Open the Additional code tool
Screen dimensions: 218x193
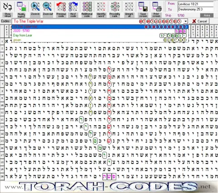coord(87,6)
